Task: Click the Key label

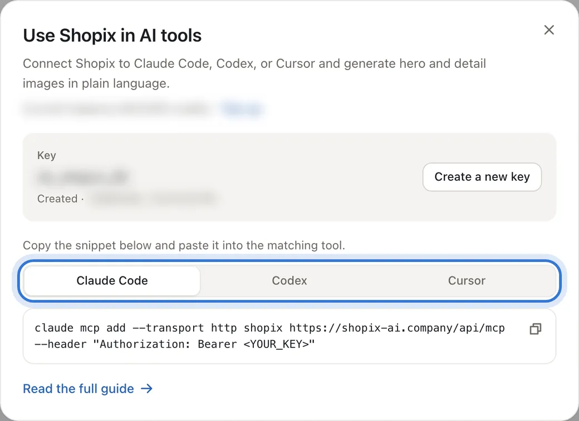Action: [47, 155]
